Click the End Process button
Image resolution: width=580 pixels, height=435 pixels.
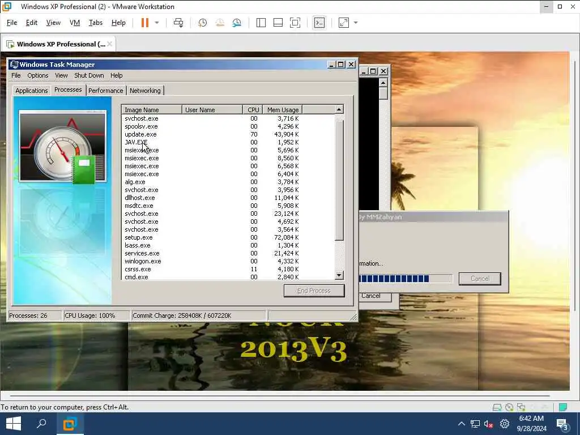tap(314, 291)
